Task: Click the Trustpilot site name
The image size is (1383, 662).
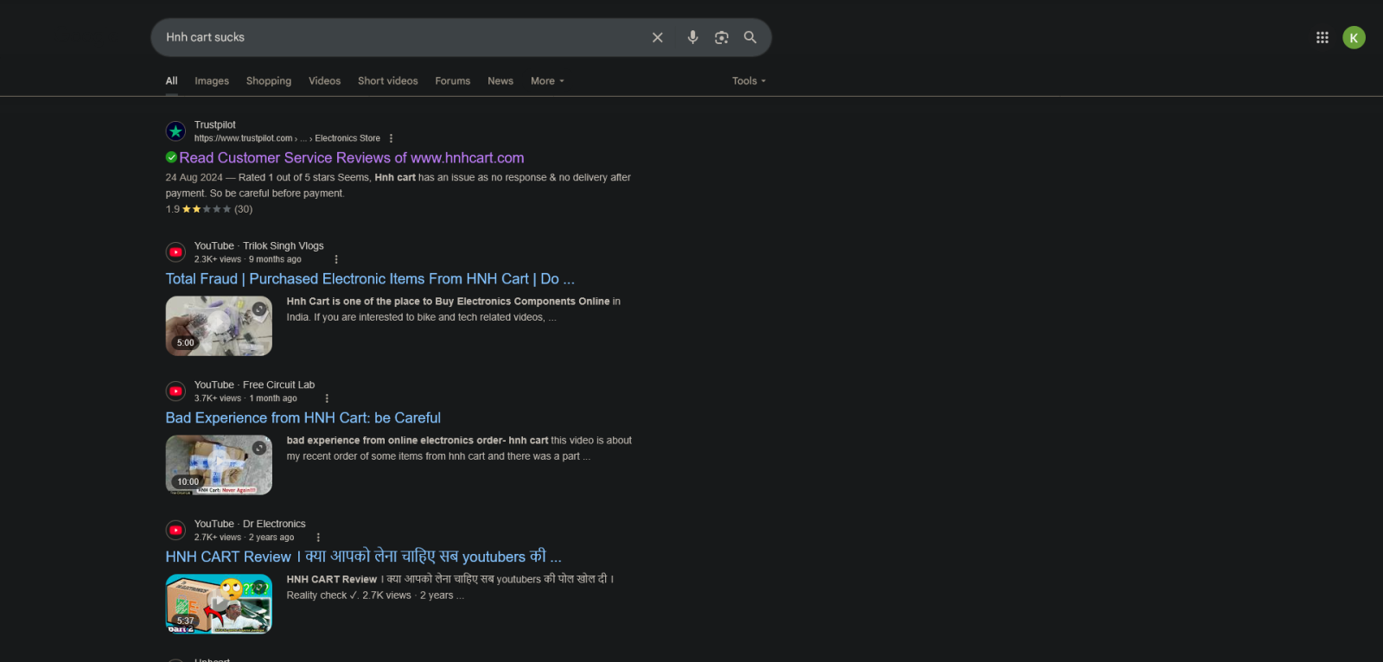Action: point(215,125)
